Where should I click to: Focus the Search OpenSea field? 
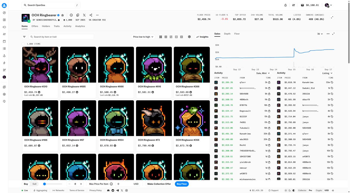pyautogui.click(x=51, y=5)
